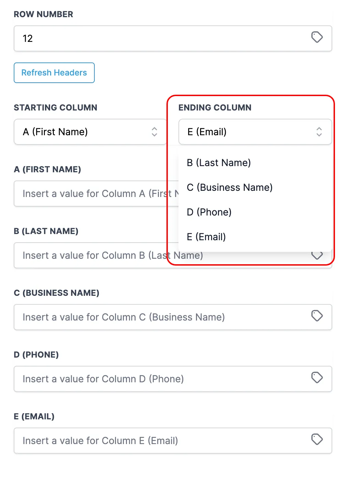Viewport: 348px width, 477px height.
Task: Click the tag icon in Column E Email field
Action: click(x=317, y=439)
